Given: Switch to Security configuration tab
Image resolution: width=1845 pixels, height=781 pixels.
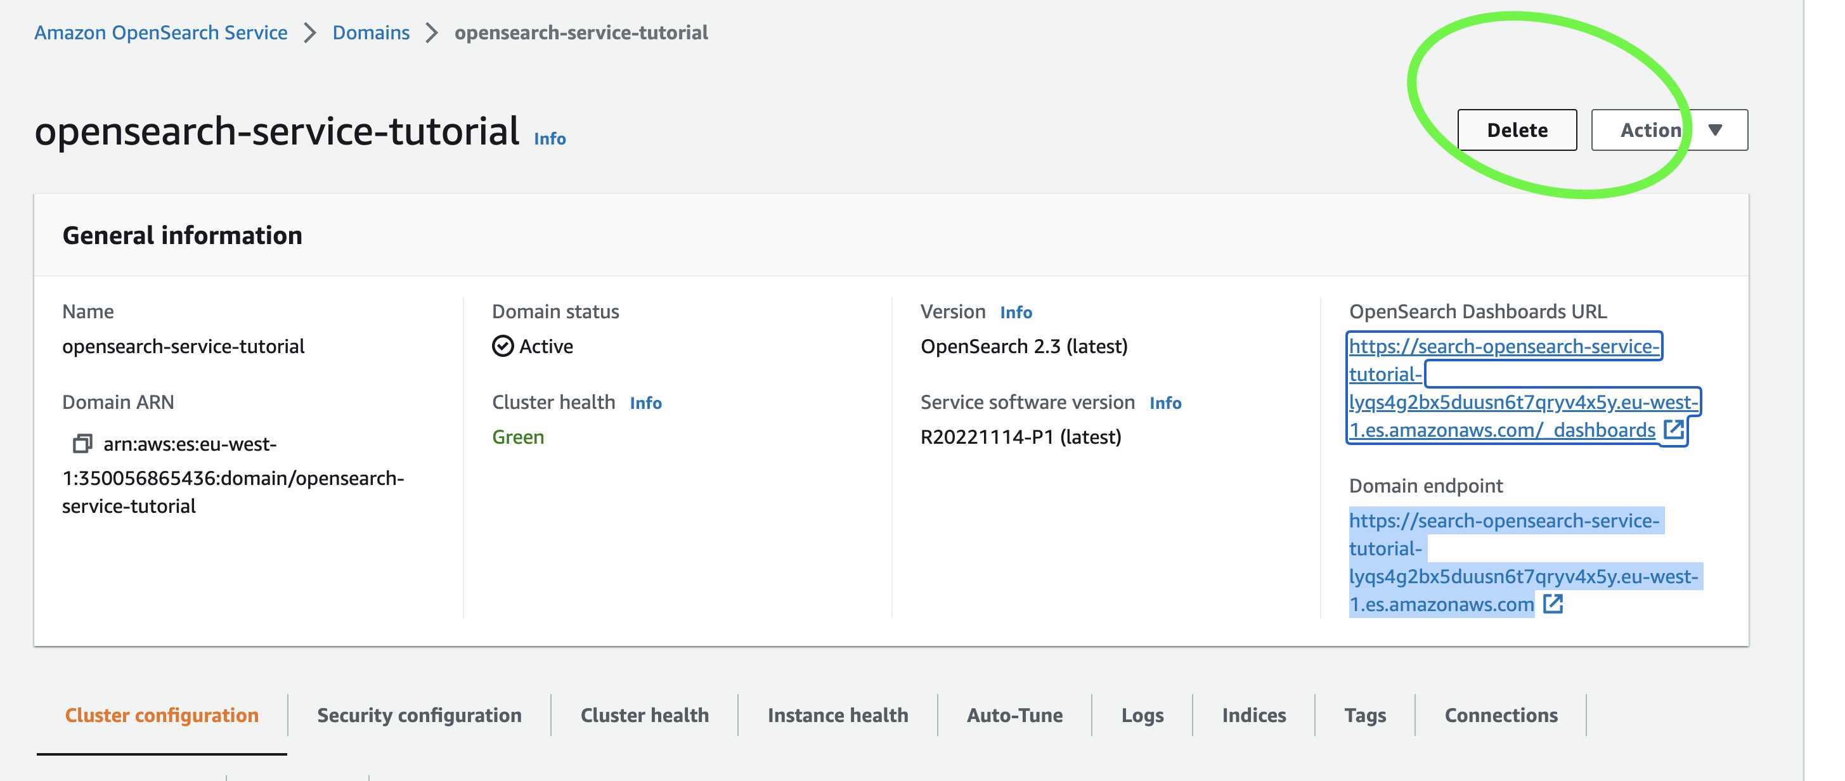Looking at the screenshot, I should (419, 715).
